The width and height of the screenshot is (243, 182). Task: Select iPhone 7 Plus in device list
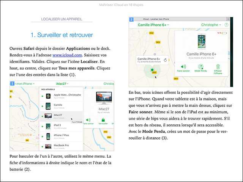coord(61,136)
